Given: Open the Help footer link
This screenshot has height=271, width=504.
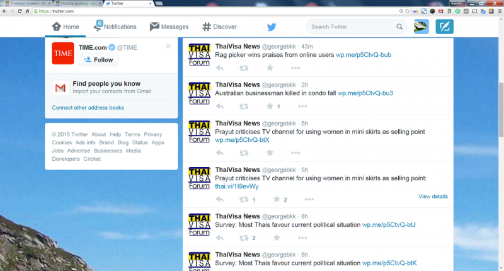Looking at the screenshot, I should pos(115,134).
